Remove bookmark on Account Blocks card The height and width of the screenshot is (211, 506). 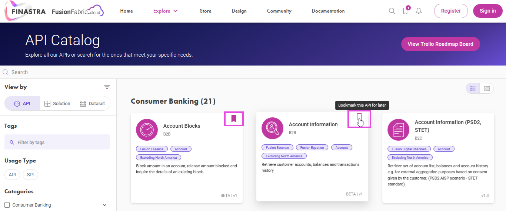(234, 118)
